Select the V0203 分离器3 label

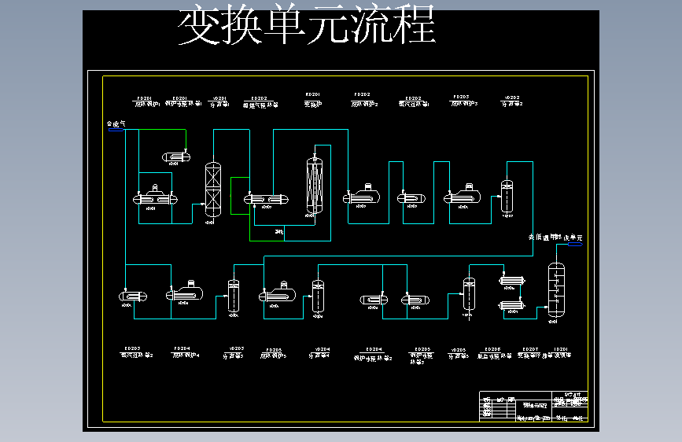pos(234,352)
